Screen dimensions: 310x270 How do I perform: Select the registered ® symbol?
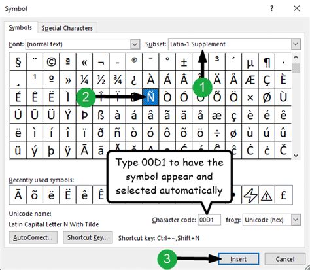click(x=134, y=62)
